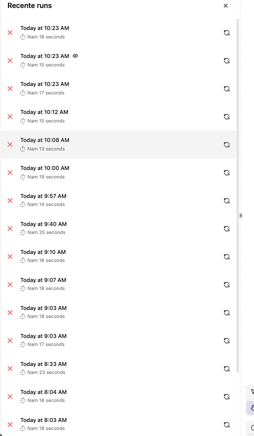Image resolution: width=254 pixels, height=436 pixels.
Task: Rerun the 10:00 AM run
Action: tap(226, 172)
